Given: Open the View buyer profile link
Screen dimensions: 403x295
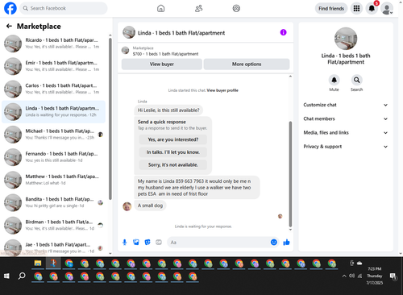Looking at the screenshot, I should 222,90.
